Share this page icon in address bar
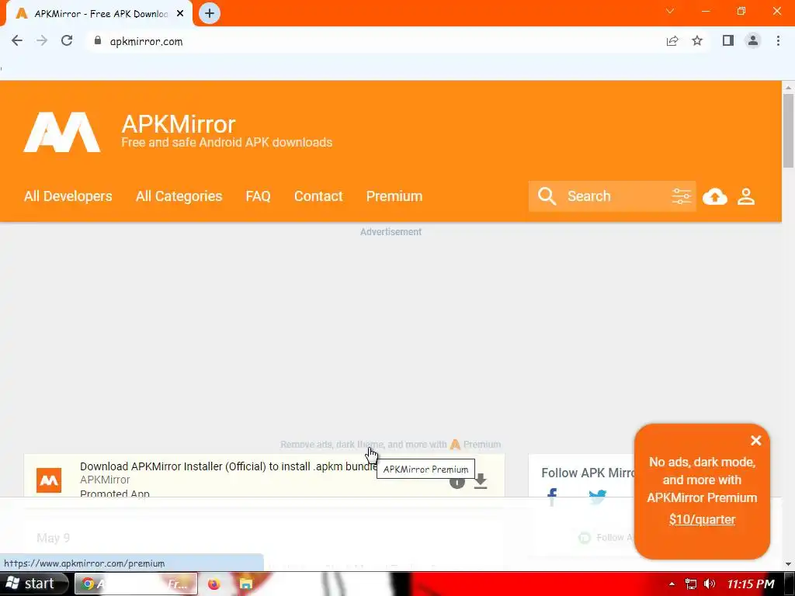 [x=672, y=40]
